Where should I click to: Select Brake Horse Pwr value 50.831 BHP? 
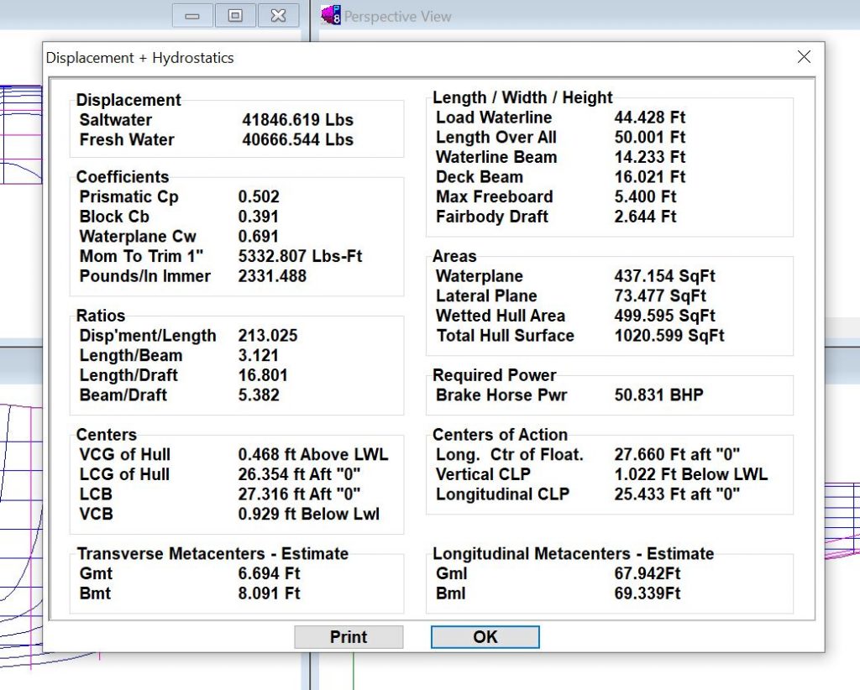(x=658, y=395)
